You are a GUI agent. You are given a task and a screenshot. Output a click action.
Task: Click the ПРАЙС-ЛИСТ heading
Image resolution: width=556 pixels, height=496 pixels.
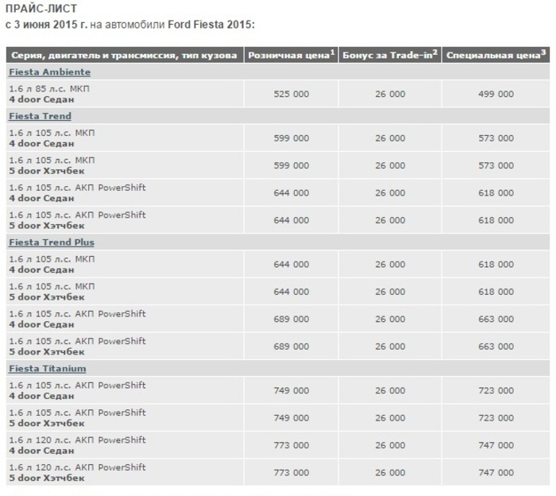pos(41,9)
